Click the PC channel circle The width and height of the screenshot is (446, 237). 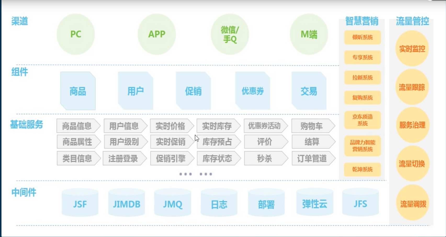76,34
